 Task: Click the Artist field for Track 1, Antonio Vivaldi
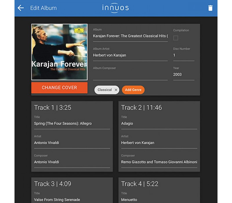[72, 142]
